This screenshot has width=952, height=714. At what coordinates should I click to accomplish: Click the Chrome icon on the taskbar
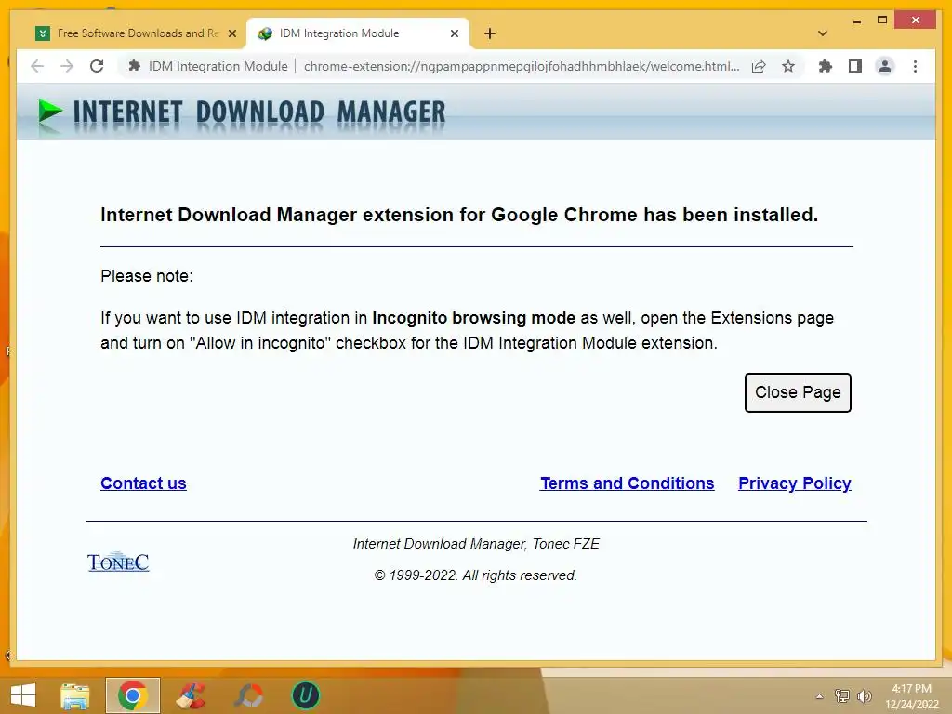(x=132, y=695)
